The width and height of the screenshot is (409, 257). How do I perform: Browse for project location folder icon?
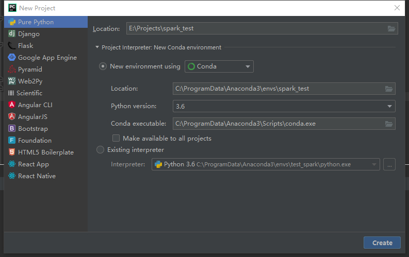click(x=391, y=28)
